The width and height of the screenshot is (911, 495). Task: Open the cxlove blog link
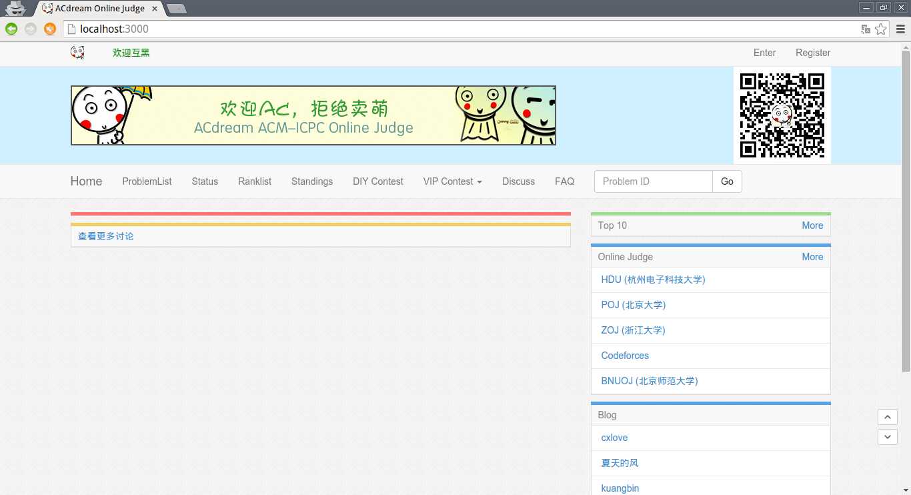(x=614, y=438)
